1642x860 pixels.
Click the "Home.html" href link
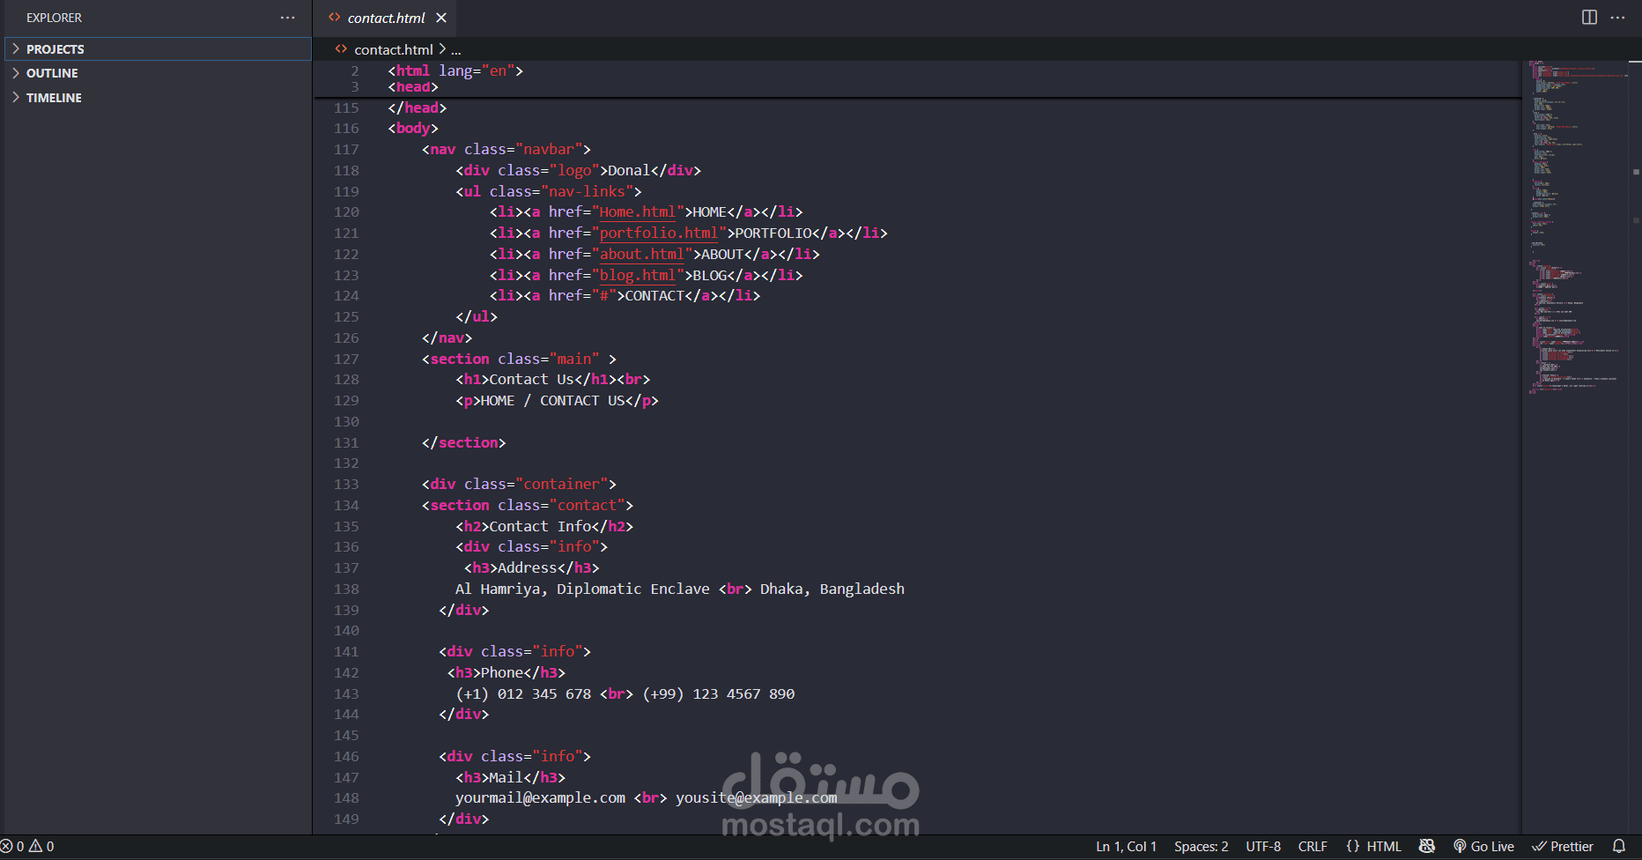coord(638,211)
